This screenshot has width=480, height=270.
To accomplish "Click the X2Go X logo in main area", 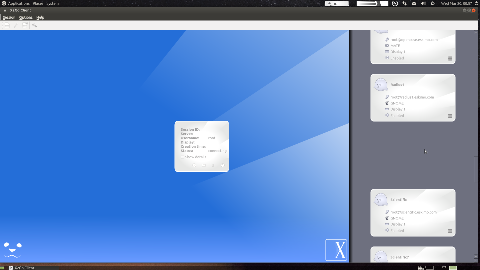I will pyautogui.click(x=336, y=250).
